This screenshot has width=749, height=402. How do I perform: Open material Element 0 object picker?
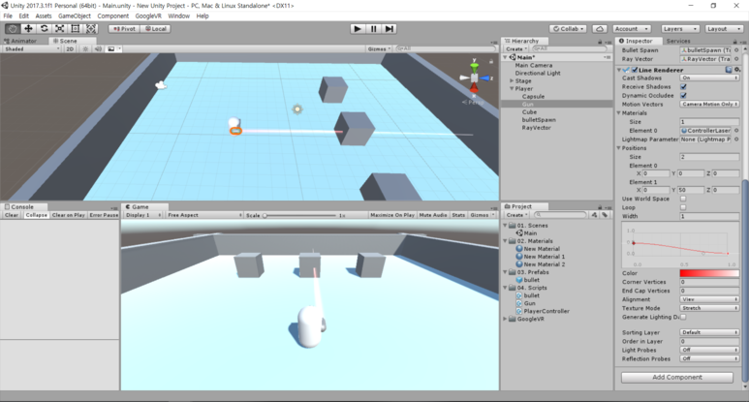click(x=736, y=131)
